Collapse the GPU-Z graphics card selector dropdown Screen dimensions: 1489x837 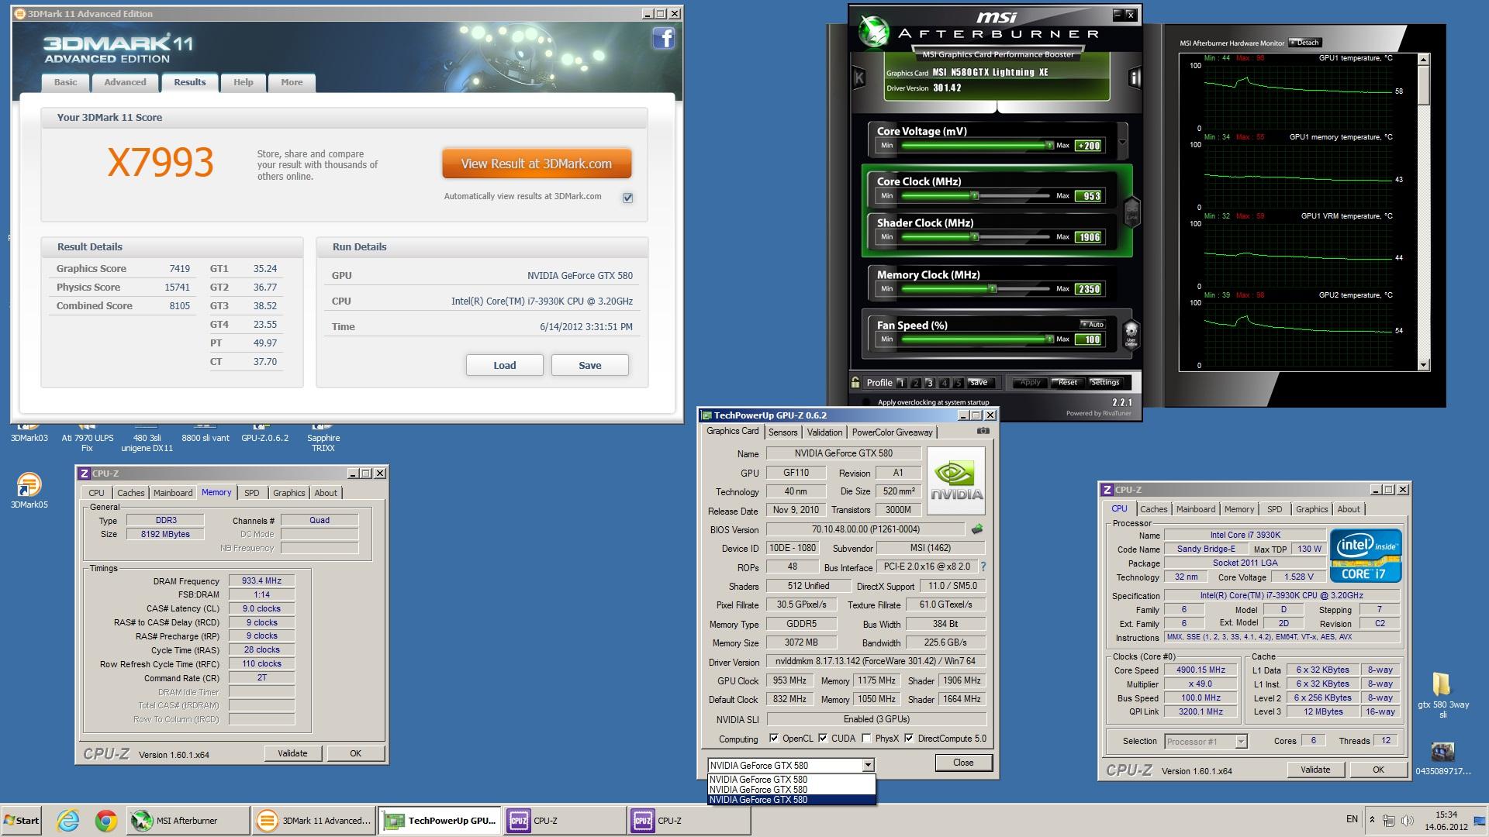point(868,765)
